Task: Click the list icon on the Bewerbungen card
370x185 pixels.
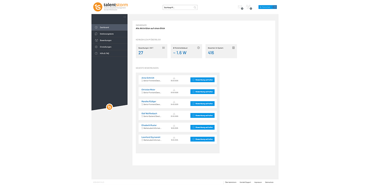Action: click(x=163, y=47)
